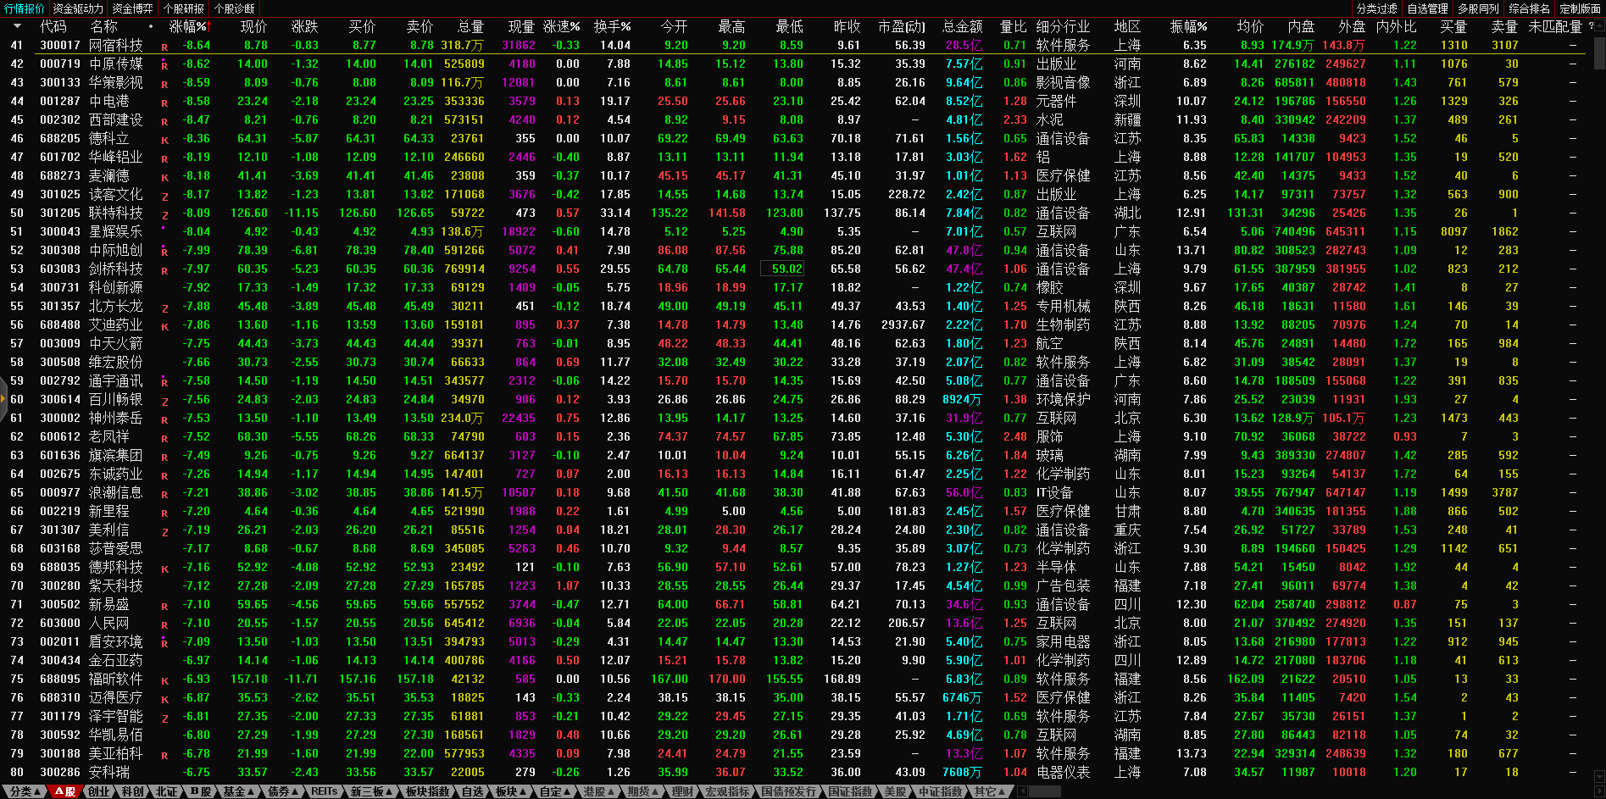Expand the 分类 category menu tab
Image resolution: width=1606 pixels, height=799 pixels.
(x=25, y=791)
